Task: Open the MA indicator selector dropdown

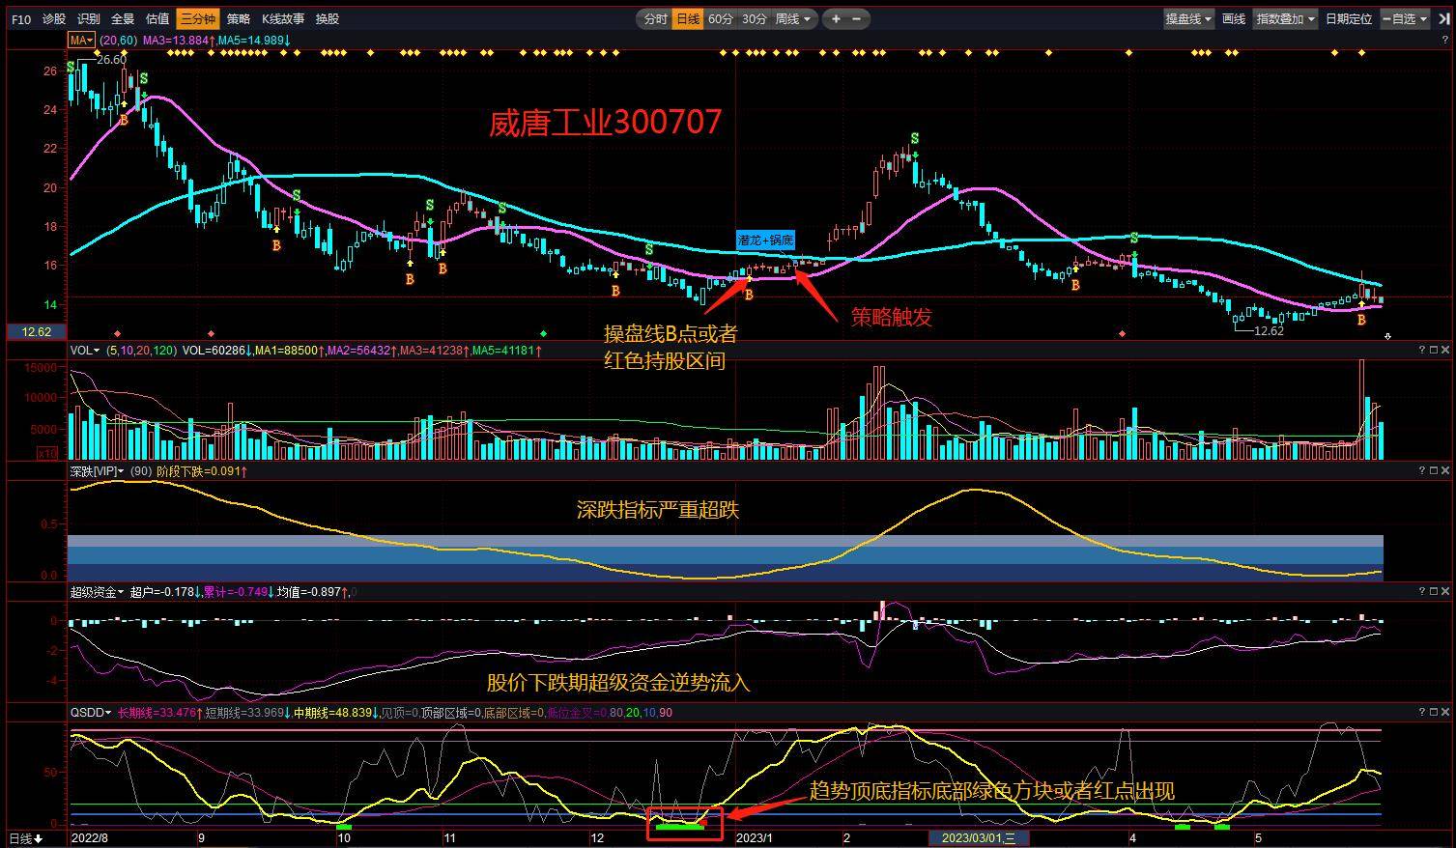Action: click(x=81, y=40)
